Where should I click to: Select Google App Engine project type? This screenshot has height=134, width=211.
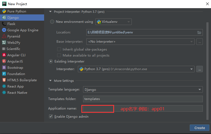(22, 30)
